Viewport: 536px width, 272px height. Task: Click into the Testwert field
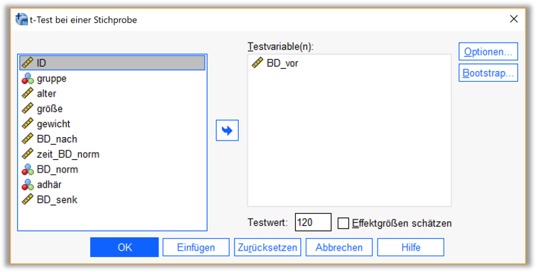(313, 222)
